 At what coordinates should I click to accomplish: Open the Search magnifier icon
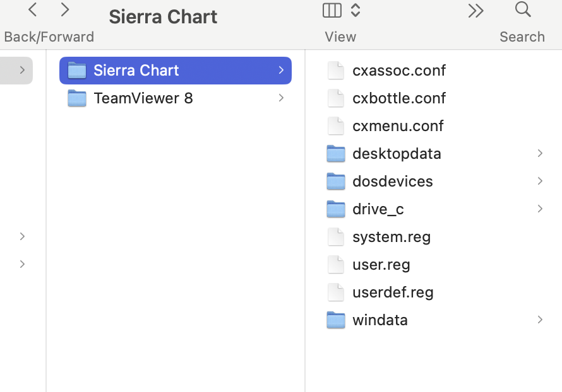(523, 9)
